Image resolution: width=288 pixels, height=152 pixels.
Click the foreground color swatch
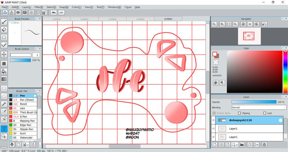215,54
